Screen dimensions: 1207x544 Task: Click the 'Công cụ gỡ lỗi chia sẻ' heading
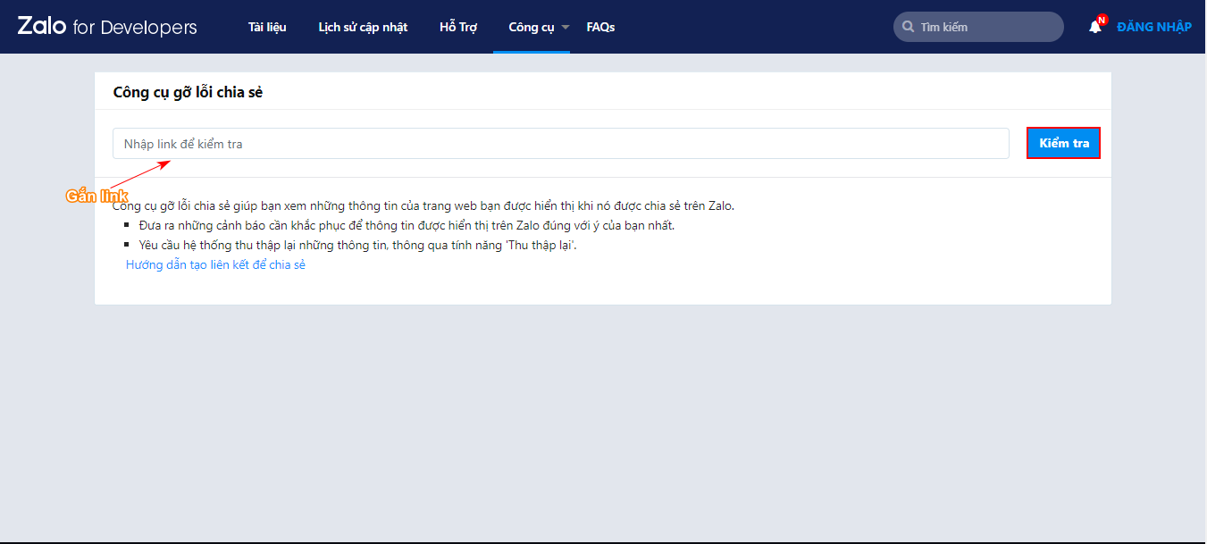(x=188, y=92)
